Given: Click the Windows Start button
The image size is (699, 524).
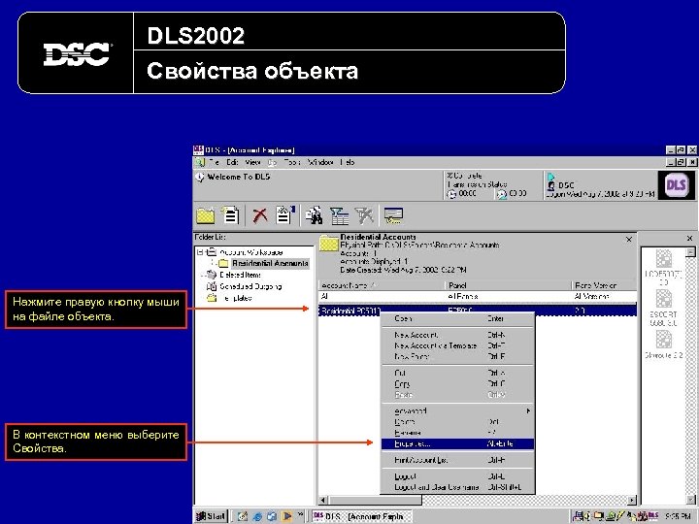Looking at the screenshot, I should click(x=211, y=516).
